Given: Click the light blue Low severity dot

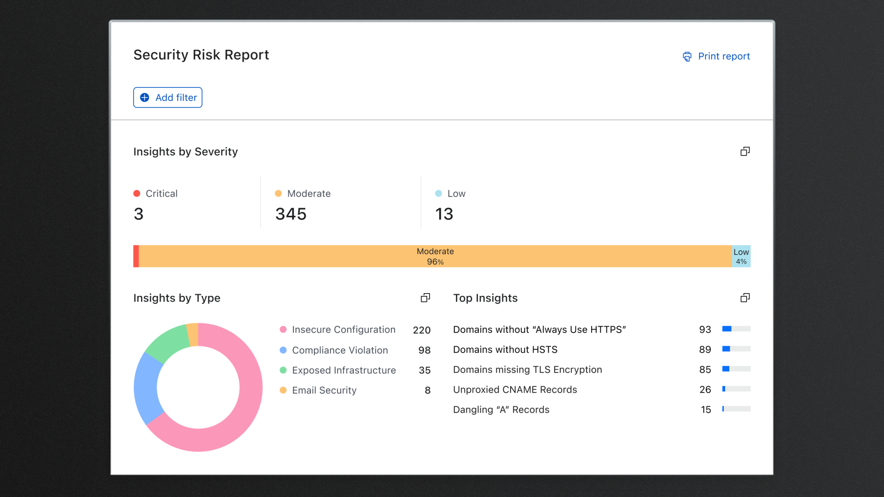Looking at the screenshot, I should (438, 193).
